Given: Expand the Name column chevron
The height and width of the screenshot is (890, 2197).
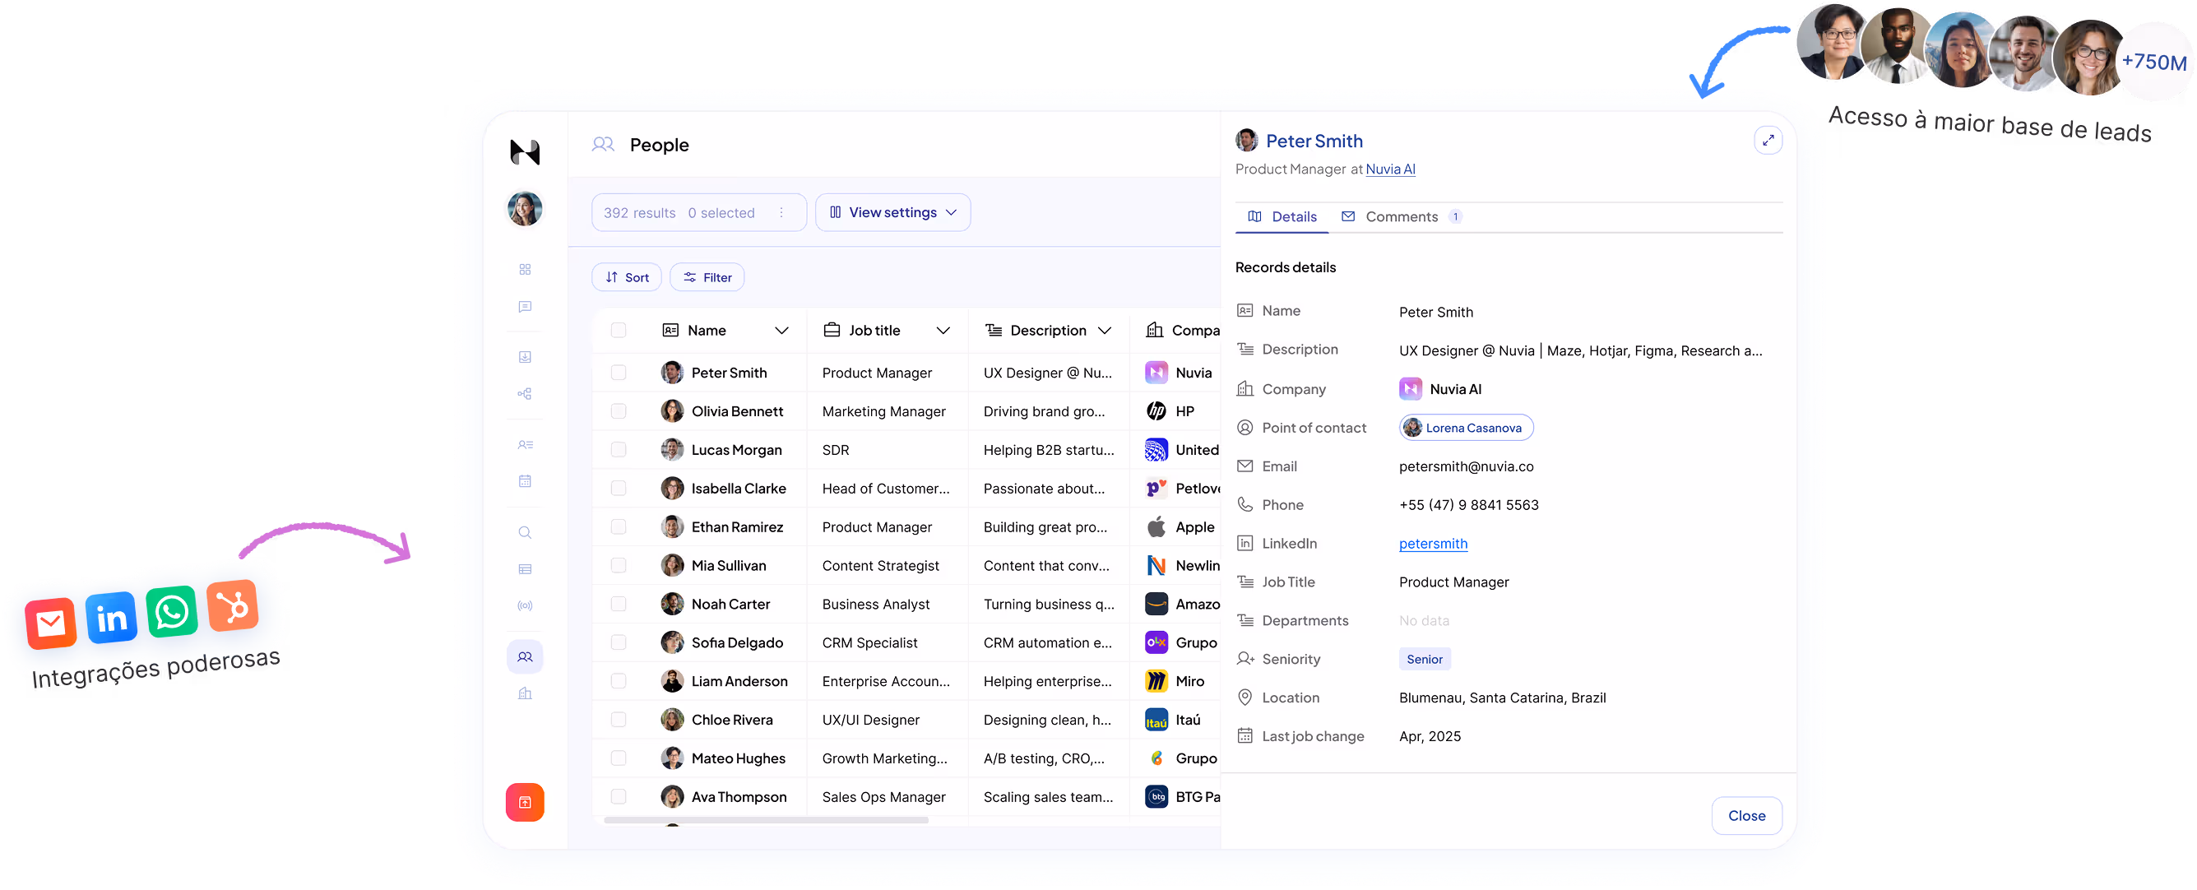Looking at the screenshot, I should [x=781, y=331].
